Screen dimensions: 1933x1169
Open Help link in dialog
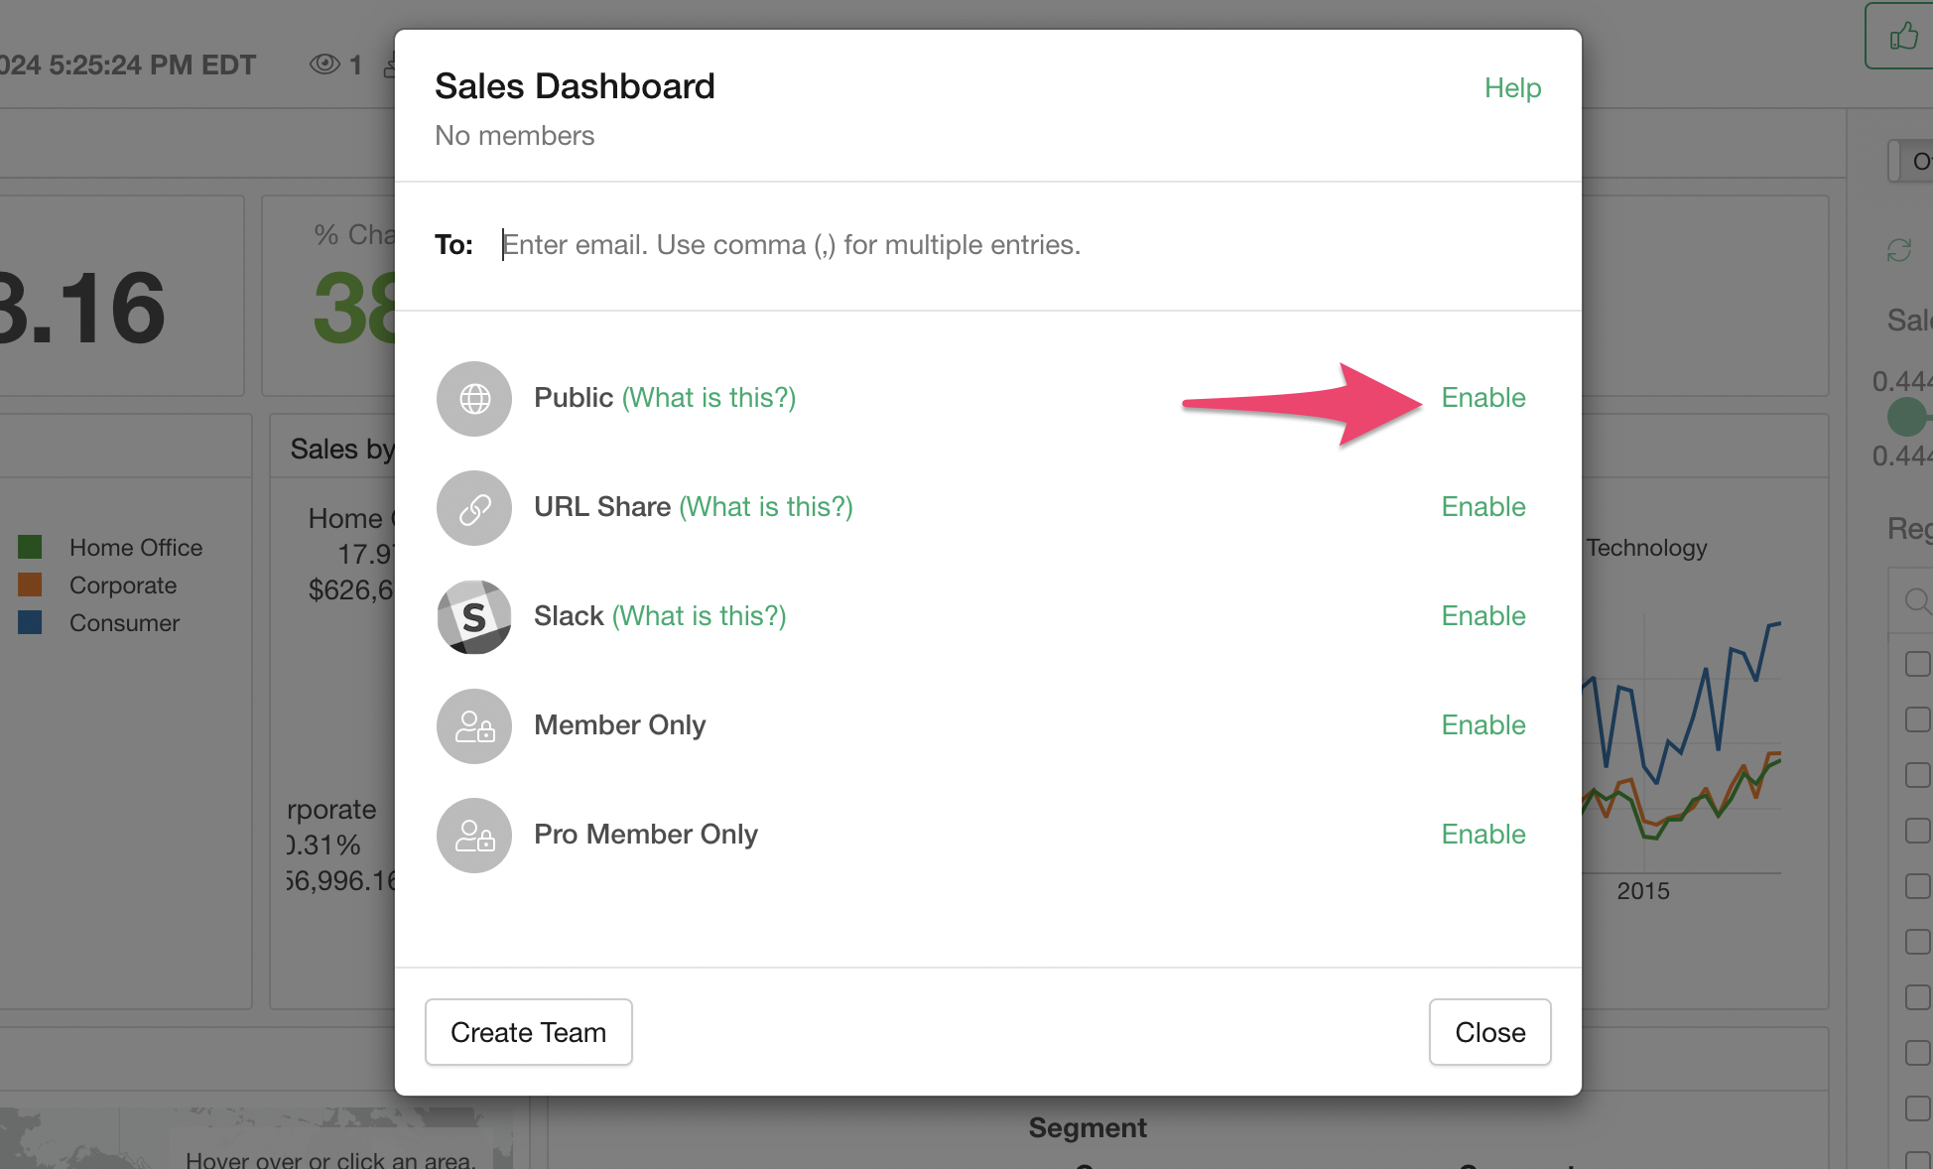coord(1512,88)
